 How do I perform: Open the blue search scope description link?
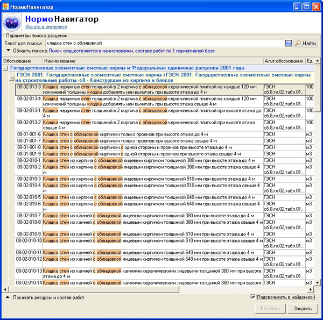(x=132, y=51)
